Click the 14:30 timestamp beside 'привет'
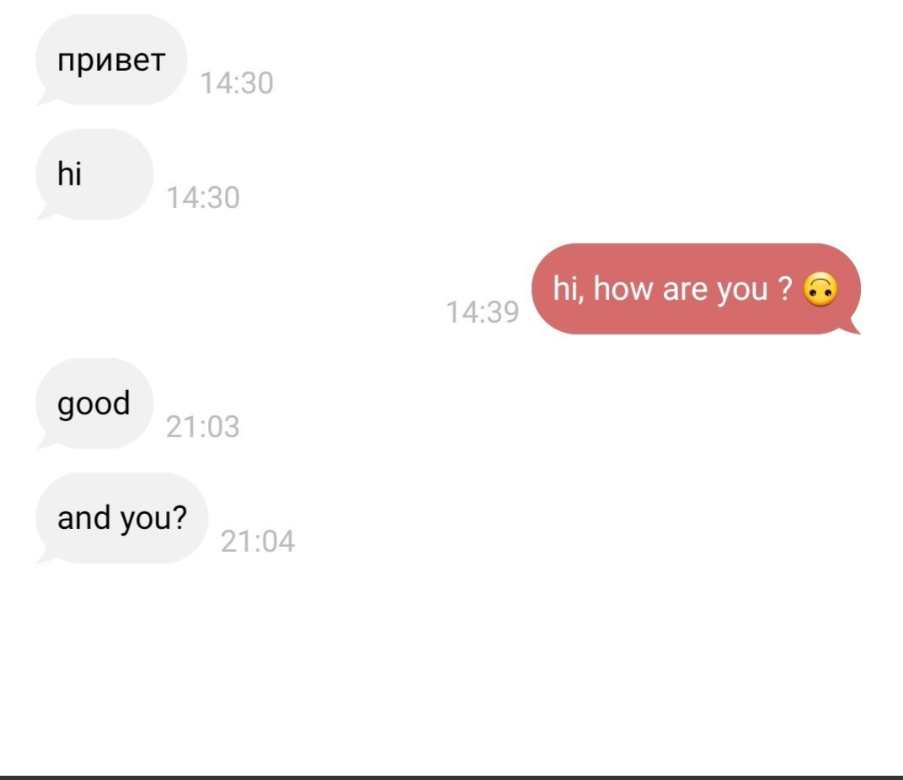This screenshot has height=780, width=903. click(x=236, y=83)
